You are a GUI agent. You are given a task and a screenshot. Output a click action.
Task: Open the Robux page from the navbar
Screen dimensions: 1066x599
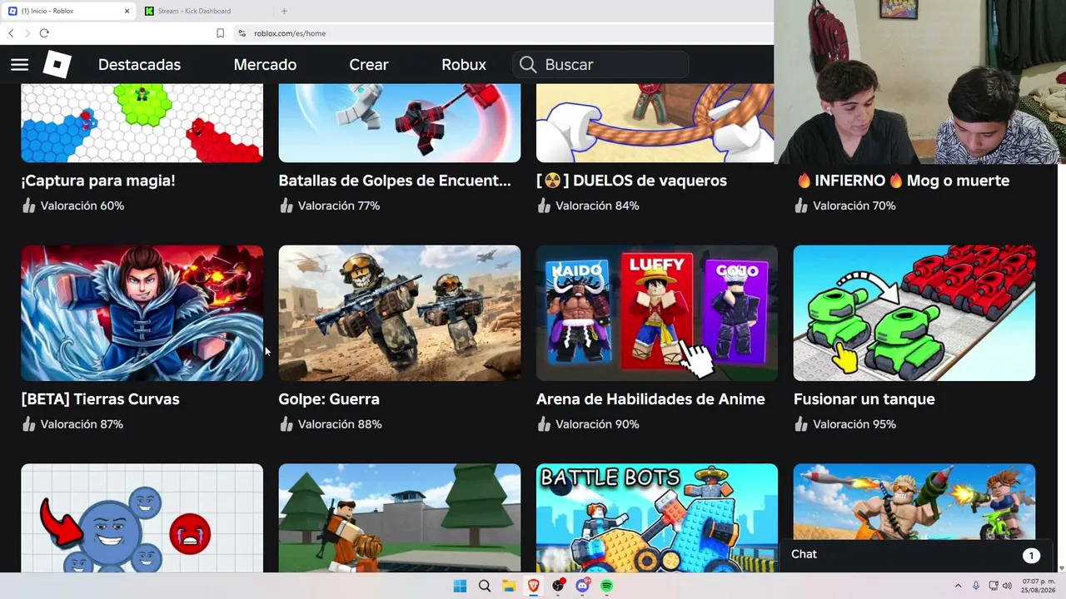pos(464,65)
